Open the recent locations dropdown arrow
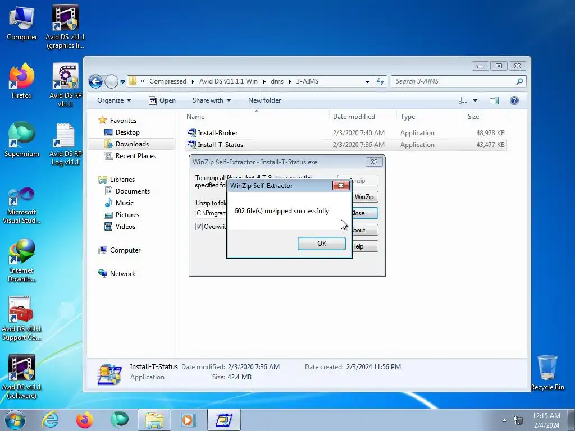This screenshot has width=575, height=431. click(122, 82)
